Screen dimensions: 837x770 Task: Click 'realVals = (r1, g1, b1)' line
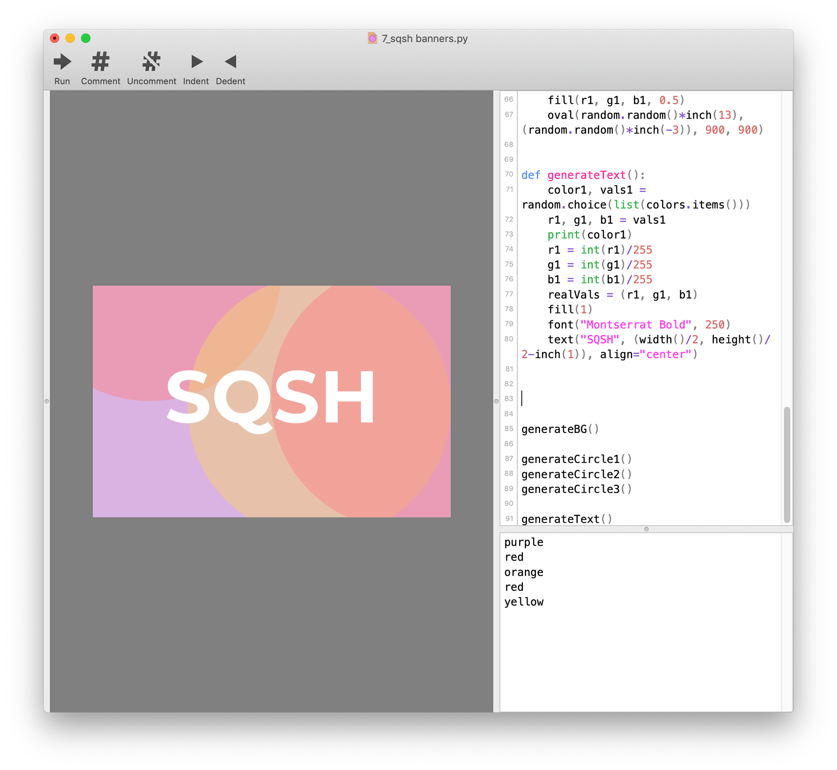tap(623, 295)
